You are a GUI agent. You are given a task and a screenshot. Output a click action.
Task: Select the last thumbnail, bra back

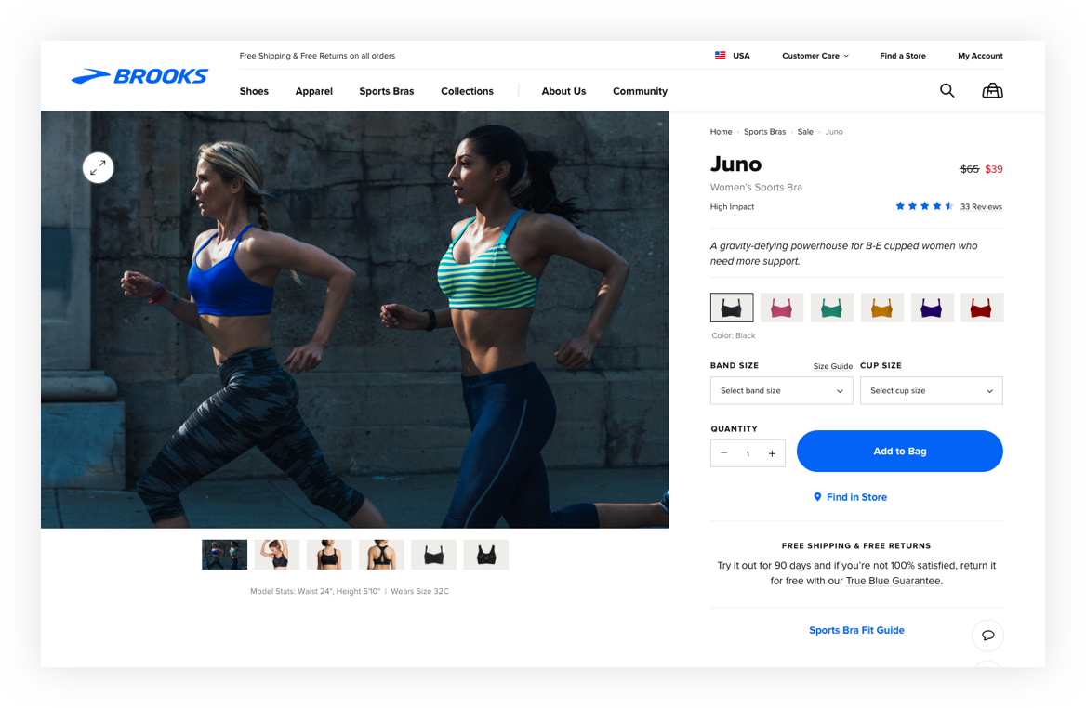(x=486, y=555)
